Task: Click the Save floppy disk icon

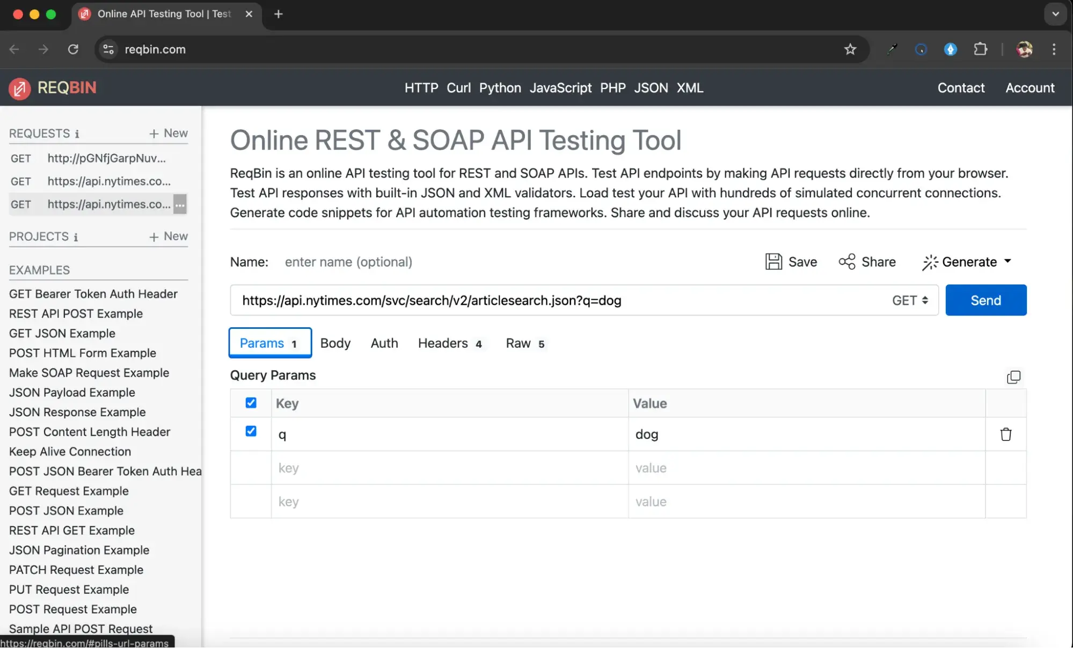Action: point(773,262)
